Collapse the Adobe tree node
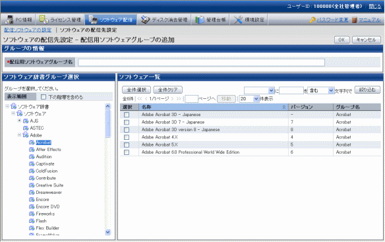 click(19, 135)
